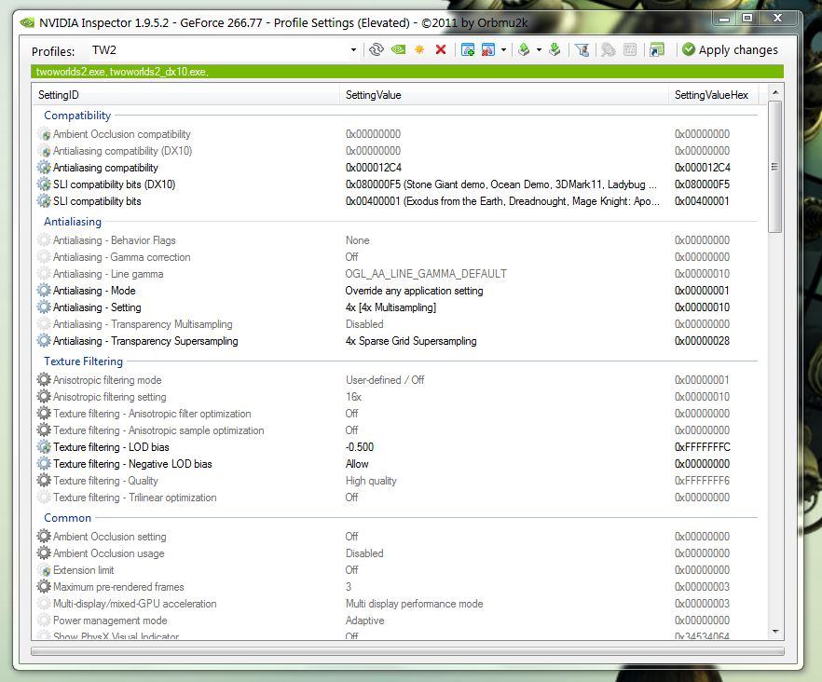
Task: Click the NVIDIA Inspector title bar logo
Action: click(27, 22)
